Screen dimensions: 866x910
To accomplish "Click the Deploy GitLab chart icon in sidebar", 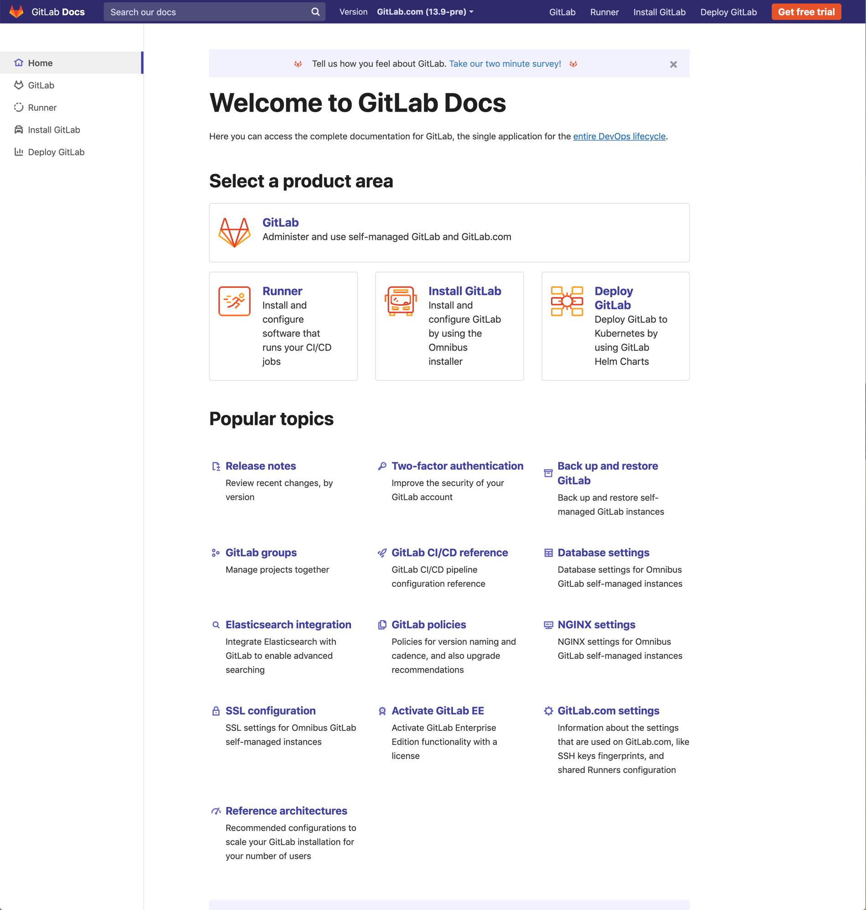I will click(x=19, y=151).
